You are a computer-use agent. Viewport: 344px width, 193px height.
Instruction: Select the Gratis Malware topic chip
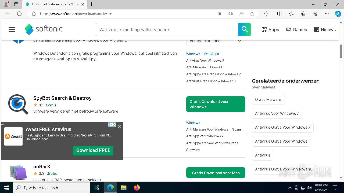pos(268,99)
